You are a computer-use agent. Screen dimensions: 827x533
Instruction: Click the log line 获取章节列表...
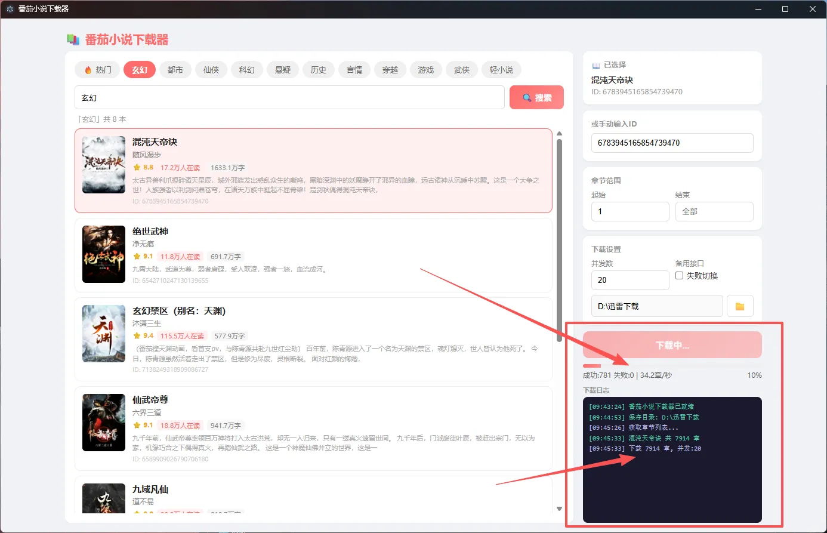tap(634, 427)
